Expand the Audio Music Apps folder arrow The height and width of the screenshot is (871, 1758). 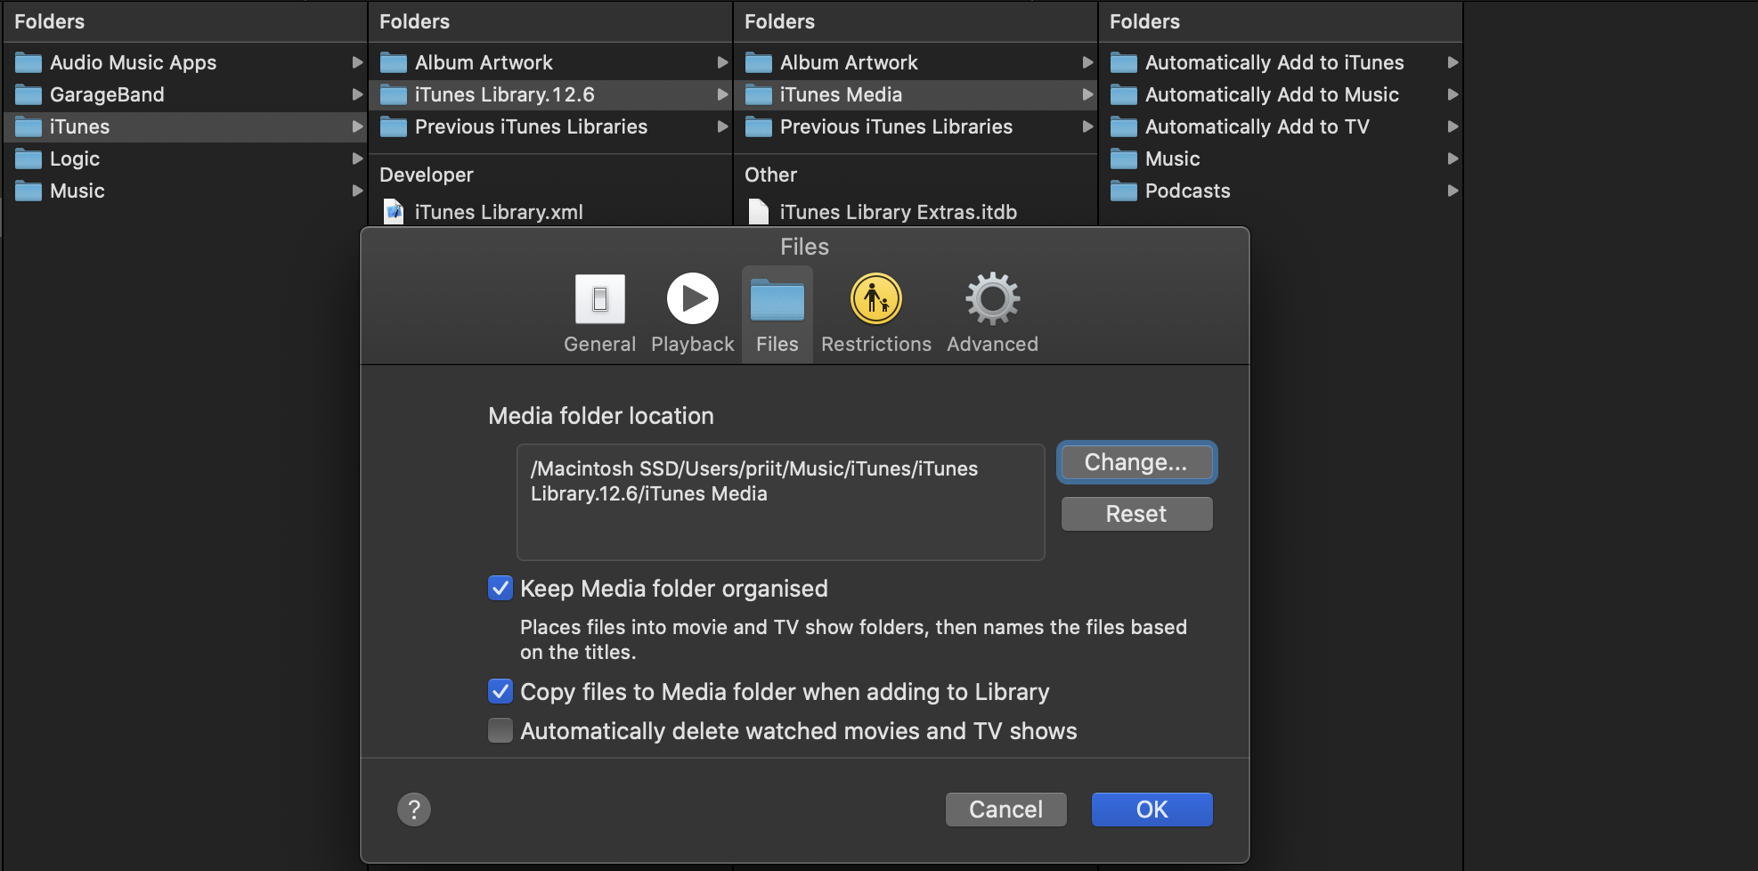[x=357, y=62]
